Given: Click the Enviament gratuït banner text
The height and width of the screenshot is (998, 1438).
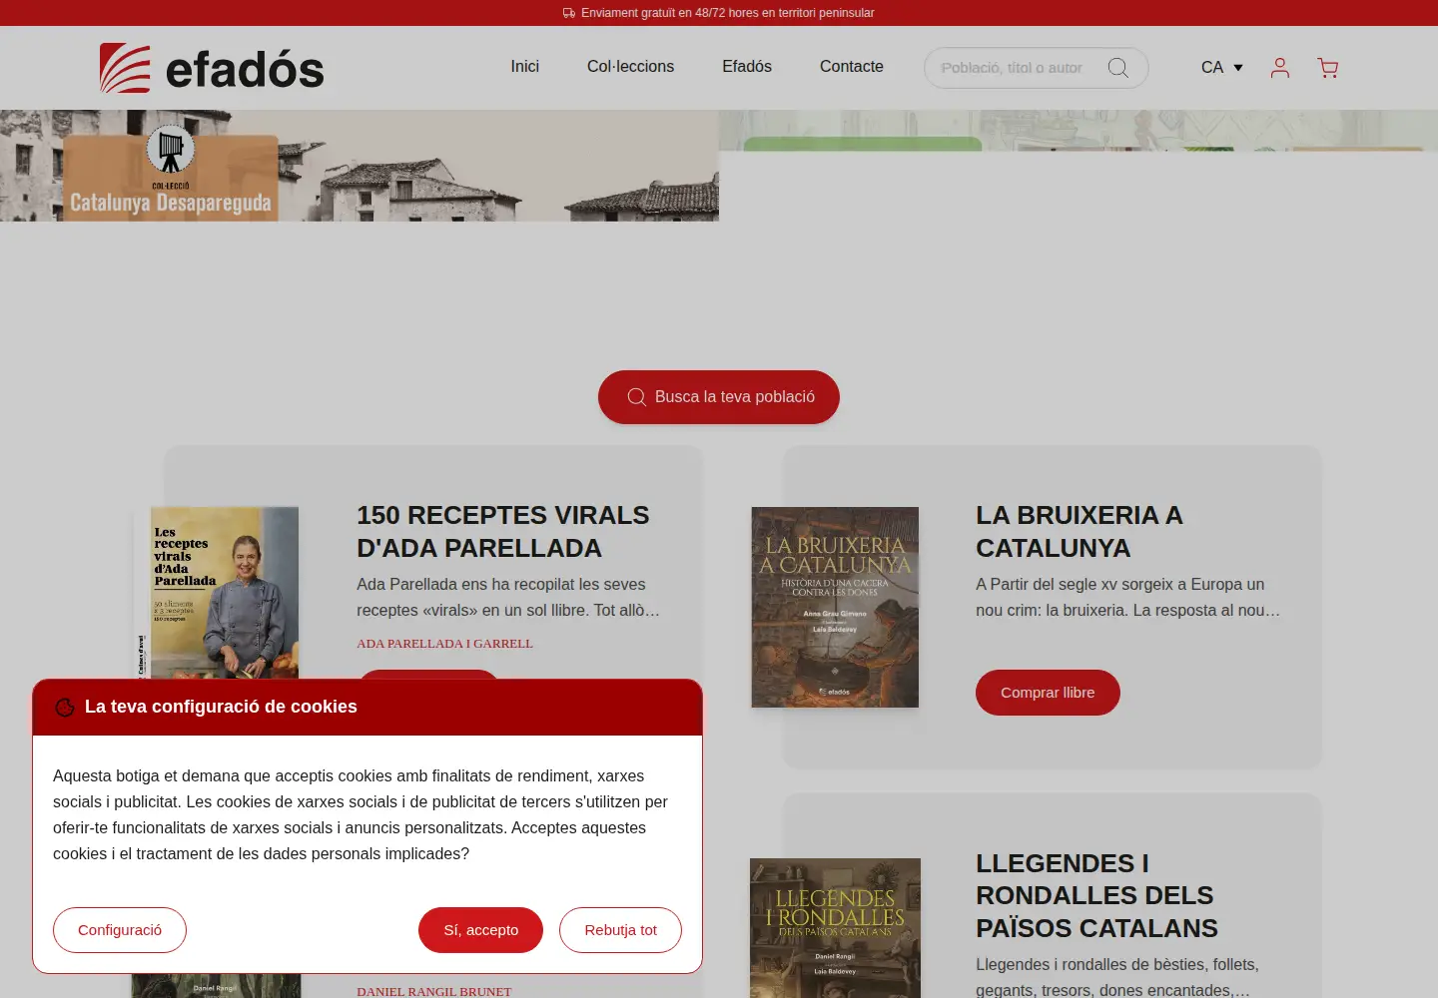Looking at the screenshot, I should pyautogui.click(x=728, y=13).
